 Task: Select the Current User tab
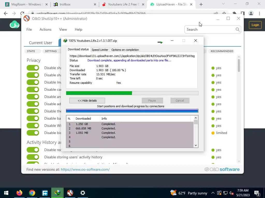tap(41, 43)
